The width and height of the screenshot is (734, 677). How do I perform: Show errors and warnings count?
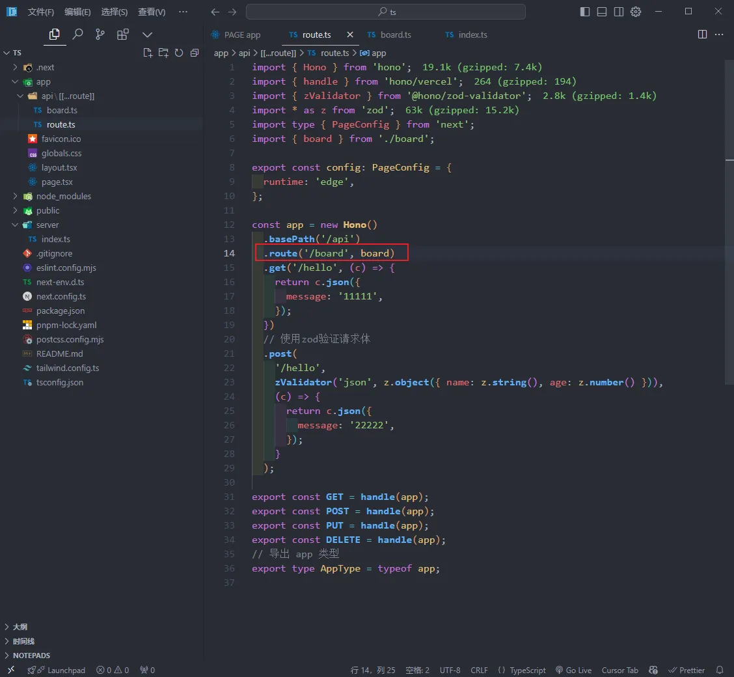(113, 670)
